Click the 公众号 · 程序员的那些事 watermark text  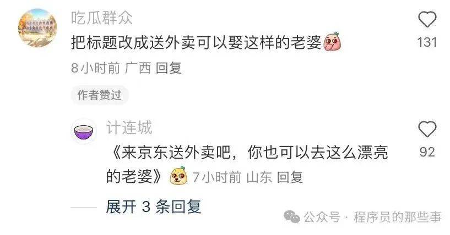[372, 217]
